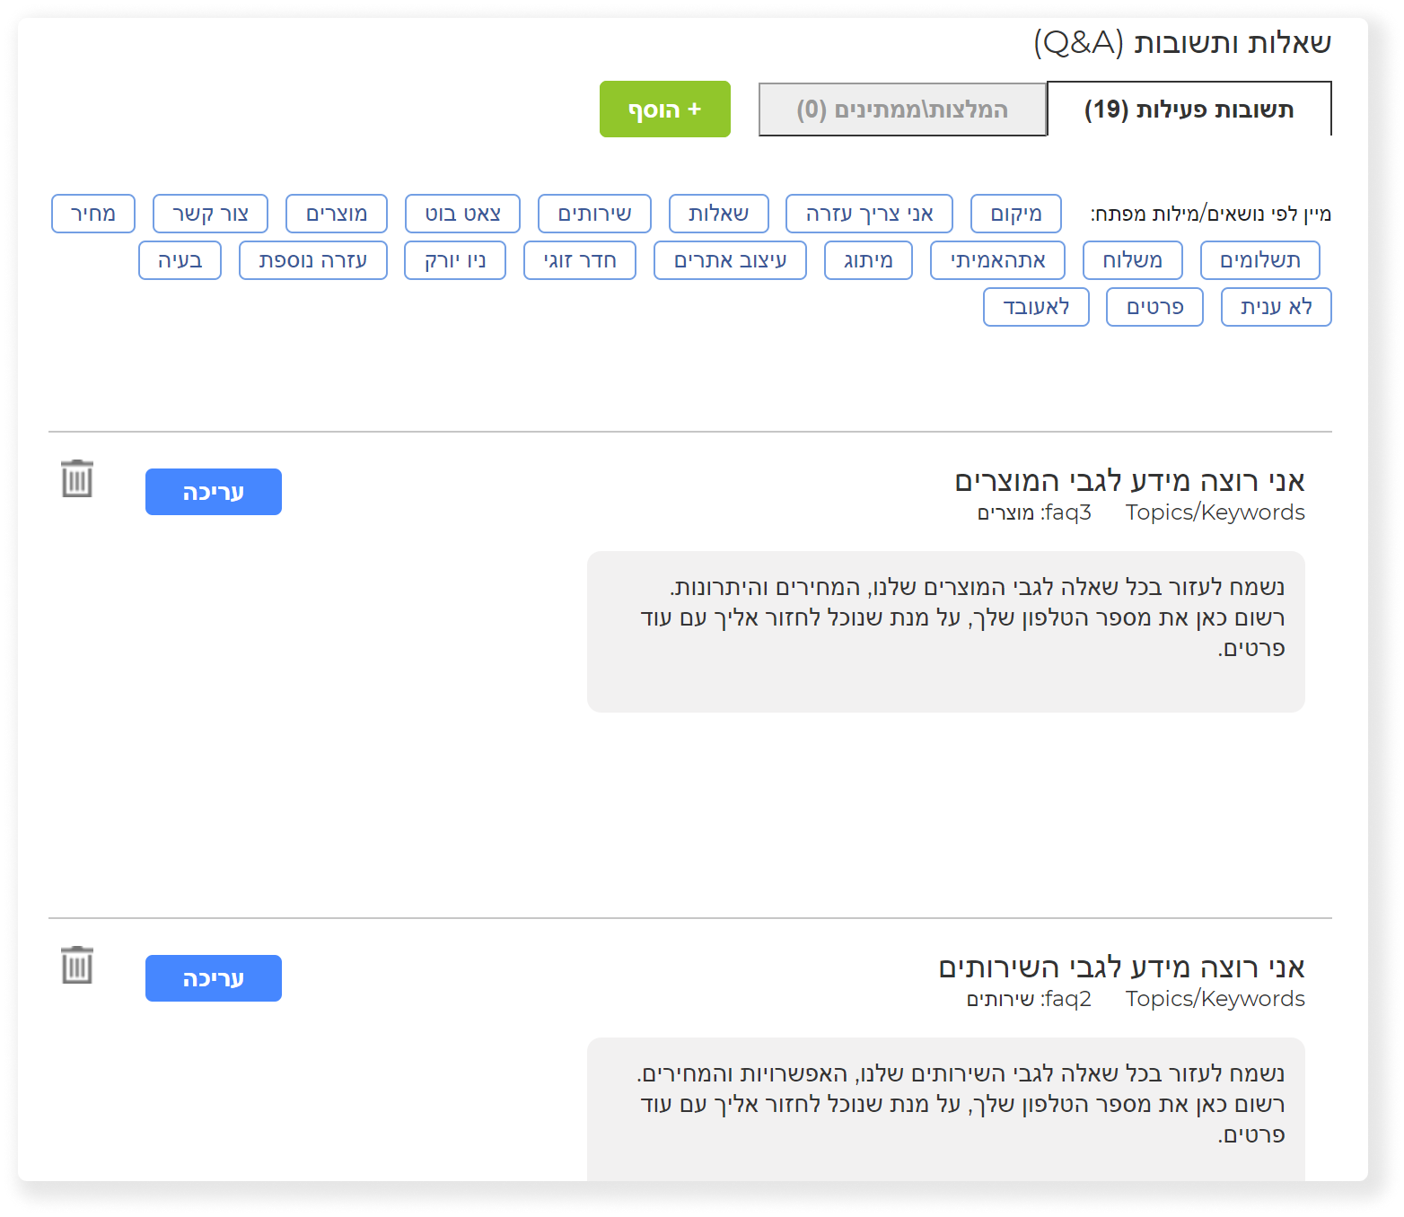The width and height of the screenshot is (1404, 1217).
Task: Click the question title 'אני רוצה מידע לגבי השירותים'
Action: click(x=1121, y=967)
